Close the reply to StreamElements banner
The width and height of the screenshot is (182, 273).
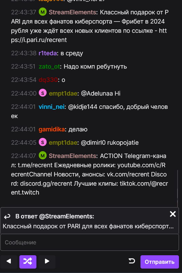[x=173, y=214]
